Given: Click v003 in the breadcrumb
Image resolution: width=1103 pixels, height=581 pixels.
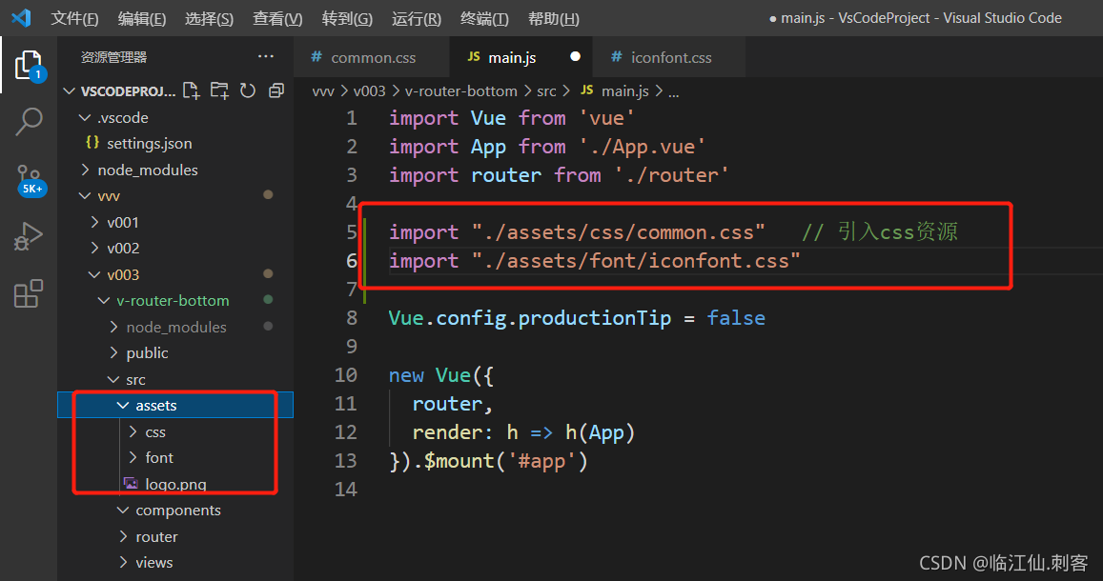Looking at the screenshot, I should 369,90.
